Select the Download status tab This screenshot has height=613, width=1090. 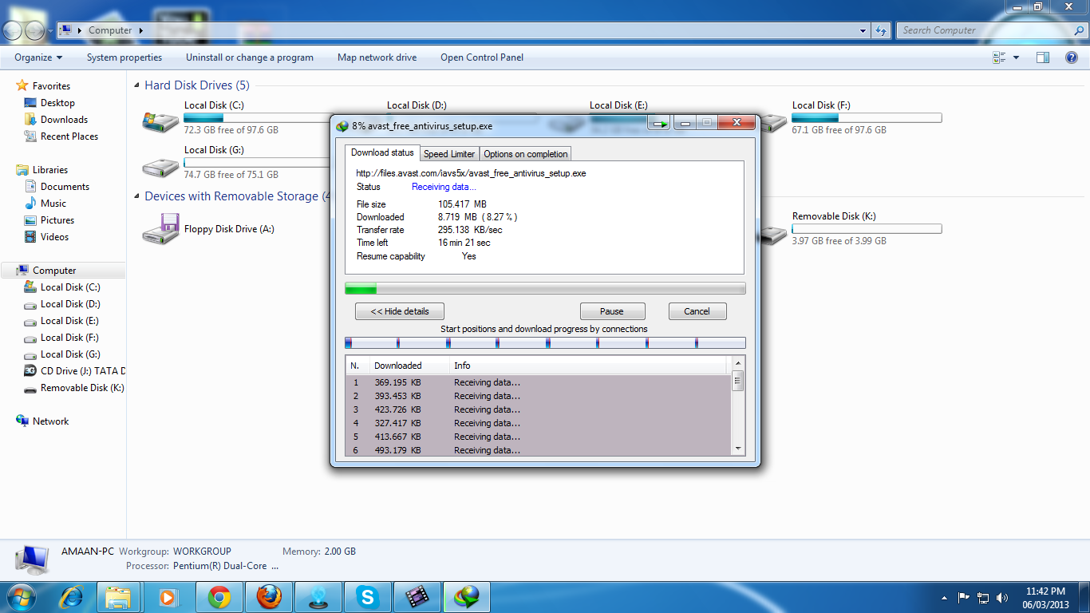[383, 152]
